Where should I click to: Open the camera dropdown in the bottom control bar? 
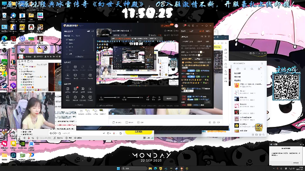coord(154,97)
